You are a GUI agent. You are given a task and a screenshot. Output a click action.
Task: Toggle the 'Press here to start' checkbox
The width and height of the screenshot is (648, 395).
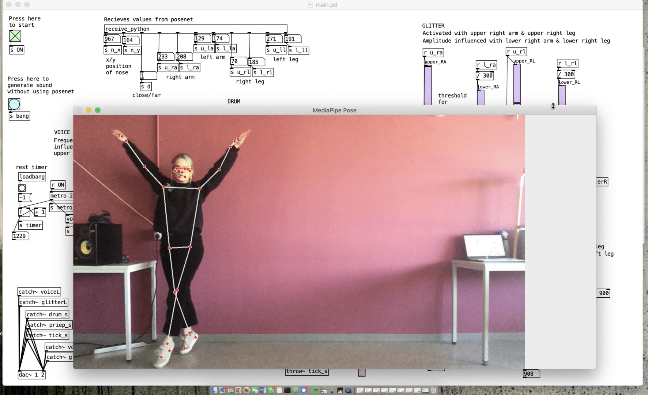point(15,36)
